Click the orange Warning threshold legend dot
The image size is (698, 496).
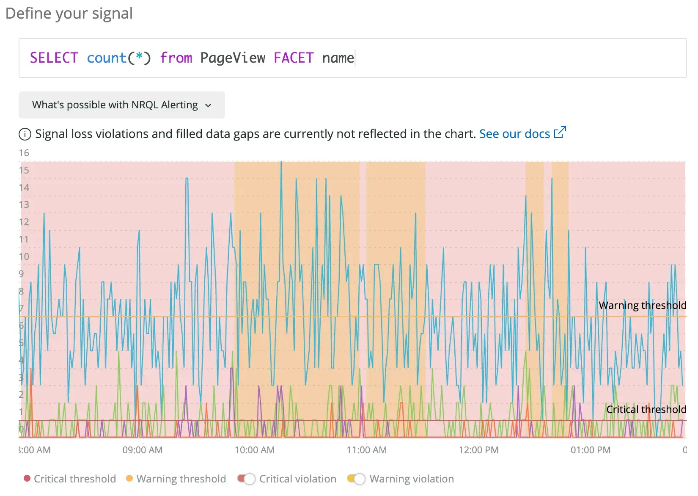click(x=129, y=479)
